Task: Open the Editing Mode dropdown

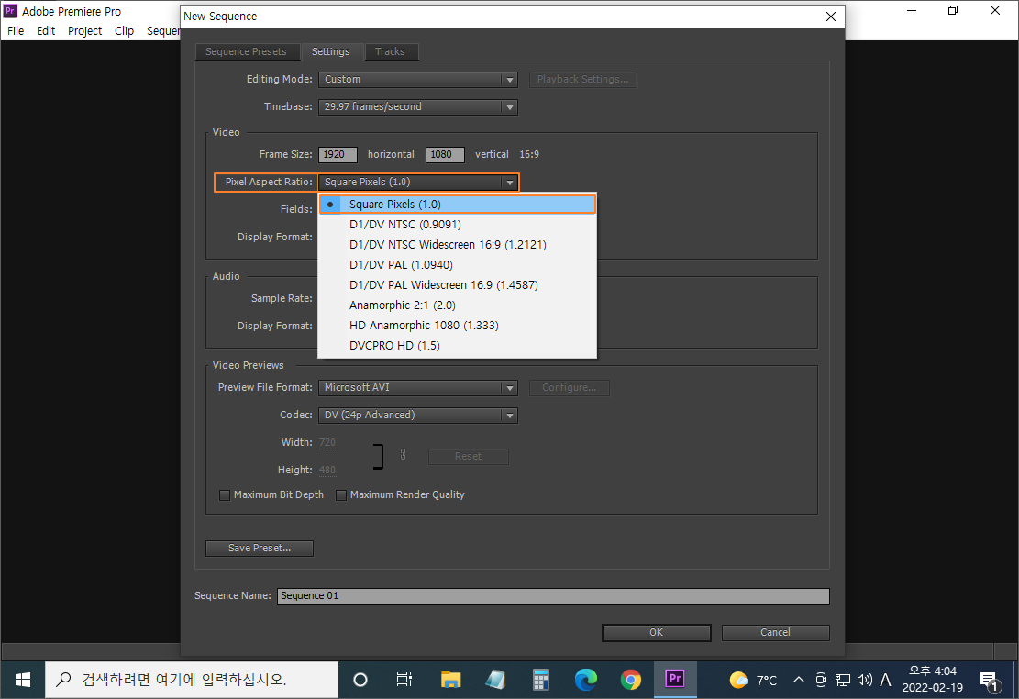Action: (x=418, y=79)
